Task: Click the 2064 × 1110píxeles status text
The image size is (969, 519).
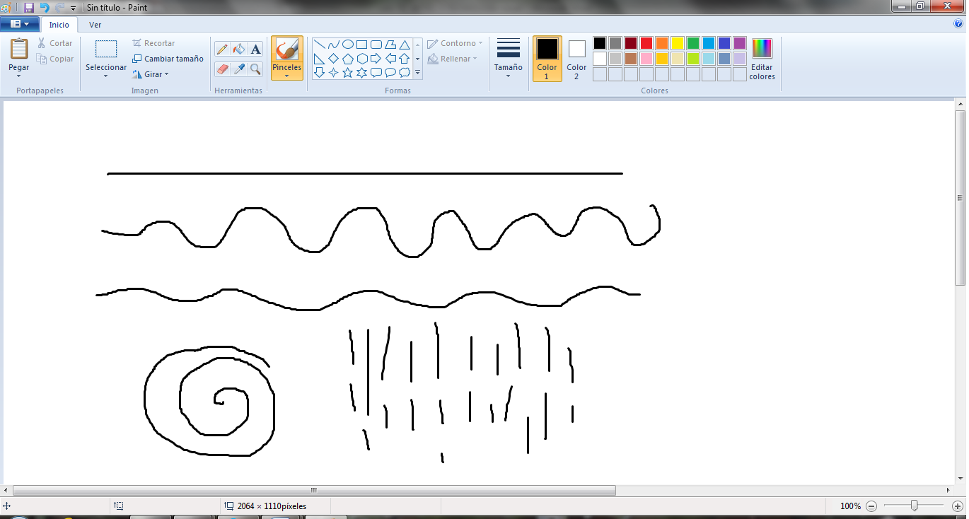Action: (x=272, y=506)
